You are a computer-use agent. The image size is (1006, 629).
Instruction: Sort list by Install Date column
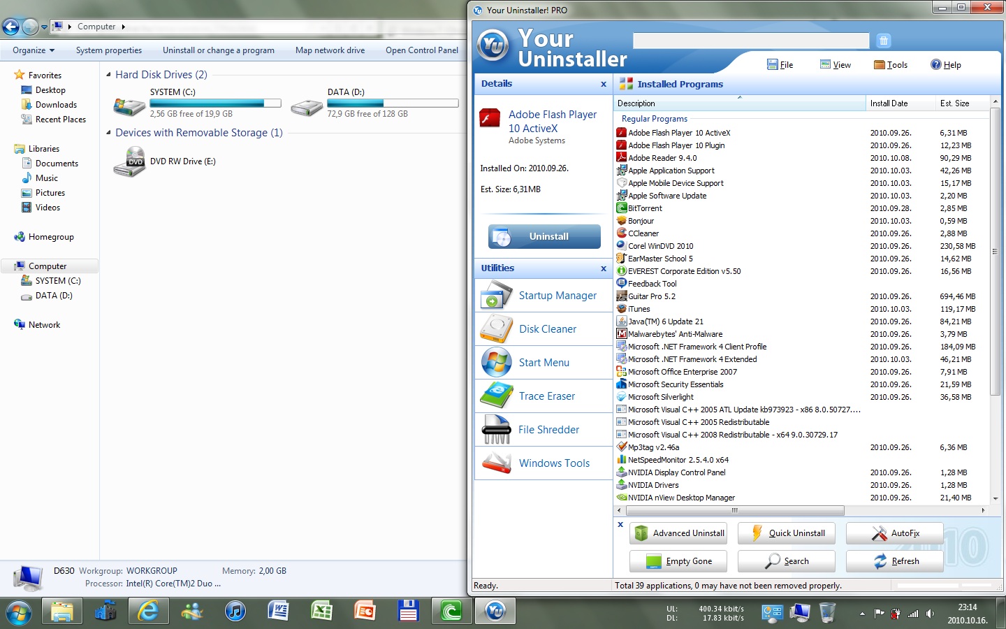coord(901,103)
